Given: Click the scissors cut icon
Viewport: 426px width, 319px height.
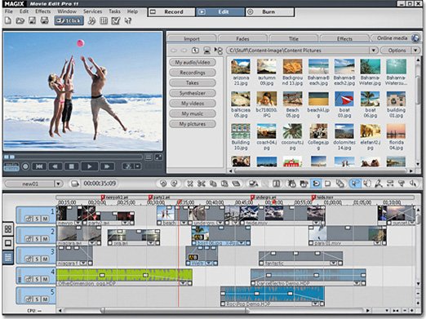Looking at the screenshot, I should pyautogui.click(x=202, y=184).
